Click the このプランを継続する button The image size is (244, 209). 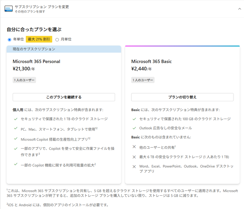click(64, 97)
